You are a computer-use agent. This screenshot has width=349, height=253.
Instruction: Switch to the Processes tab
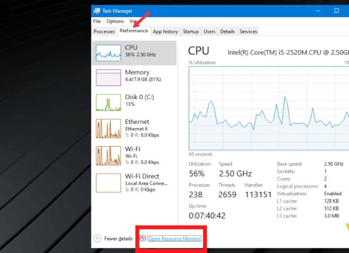(104, 32)
